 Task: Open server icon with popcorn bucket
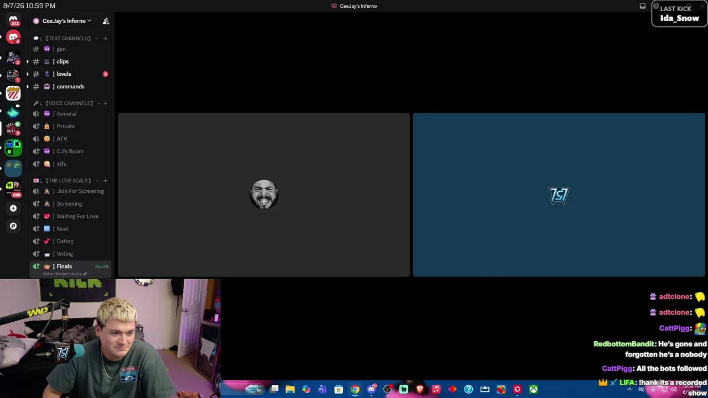13,93
